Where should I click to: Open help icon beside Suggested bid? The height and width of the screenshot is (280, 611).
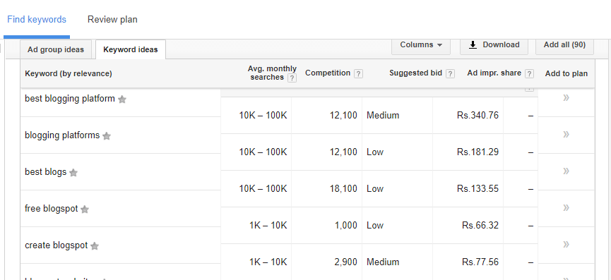click(x=450, y=73)
